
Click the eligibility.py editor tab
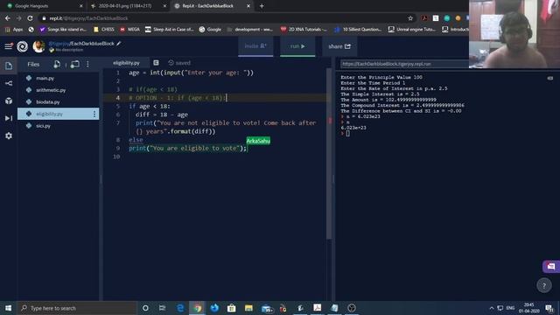(x=126, y=63)
